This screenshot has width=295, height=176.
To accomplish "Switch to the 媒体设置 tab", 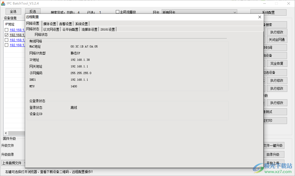I will (x=50, y=23).
